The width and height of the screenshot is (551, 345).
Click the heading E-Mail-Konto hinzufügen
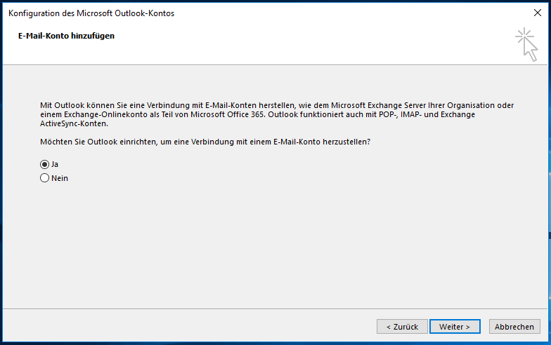tap(66, 36)
